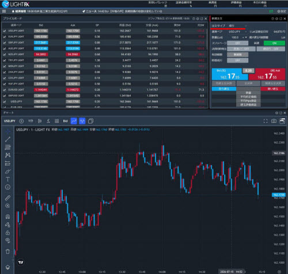The height and width of the screenshot is (274, 288).
Task: Add symbol with plus circle in chart toolbar
Action: pos(21,121)
